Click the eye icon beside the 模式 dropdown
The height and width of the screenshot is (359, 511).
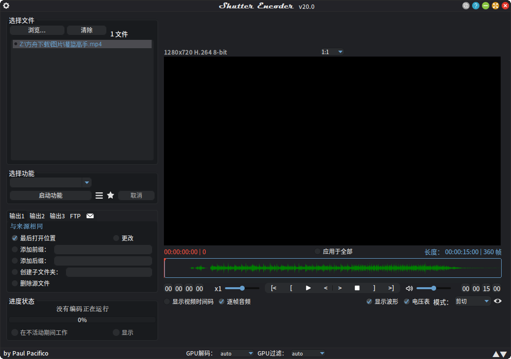498,301
